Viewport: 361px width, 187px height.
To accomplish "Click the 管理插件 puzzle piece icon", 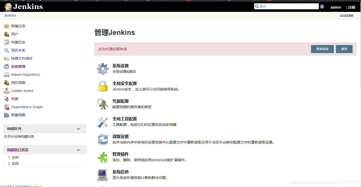I will pyautogui.click(x=103, y=157).
